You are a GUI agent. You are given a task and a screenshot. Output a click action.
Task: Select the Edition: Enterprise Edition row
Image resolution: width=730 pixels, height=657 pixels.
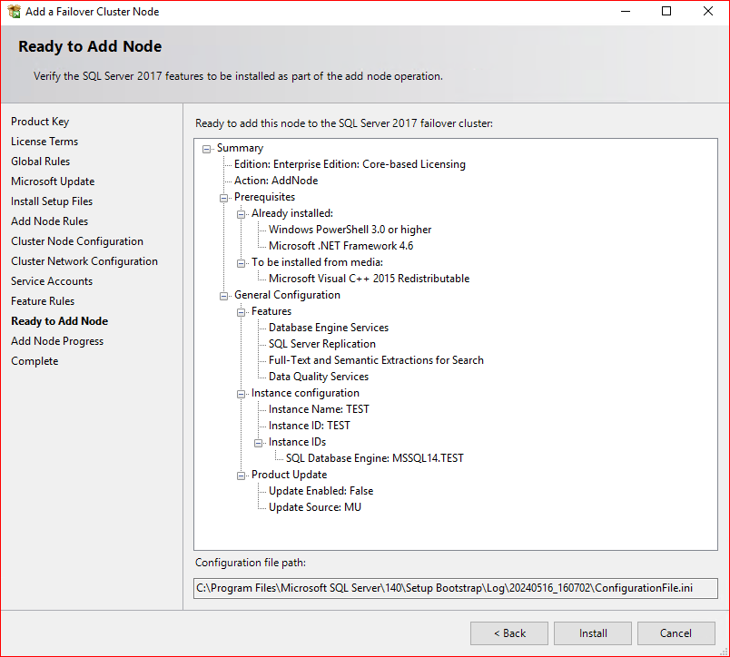(350, 164)
